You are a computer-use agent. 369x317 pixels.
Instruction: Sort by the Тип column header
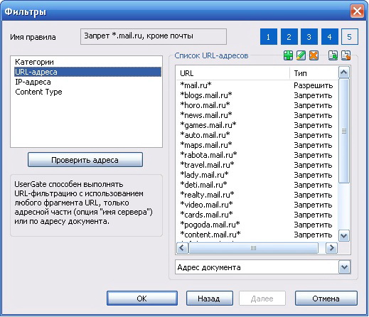point(314,73)
